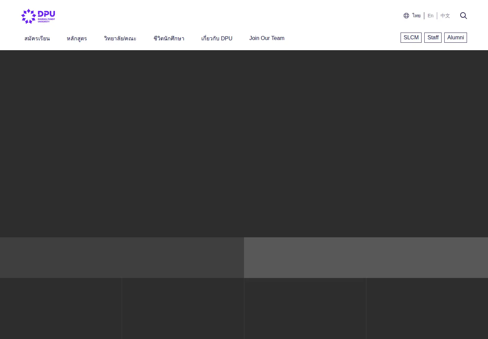The height and width of the screenshot is (339, 488).
Task: Click the Alumni button
Action: coord(455,38)
